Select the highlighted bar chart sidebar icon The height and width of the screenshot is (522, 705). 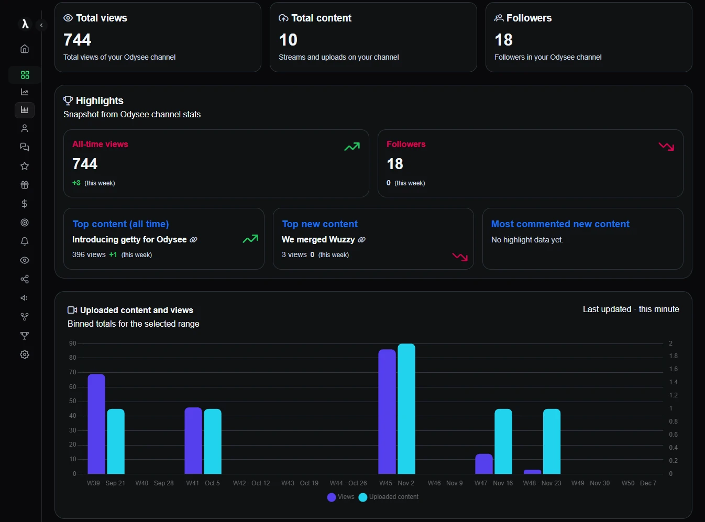pos(25,110)
